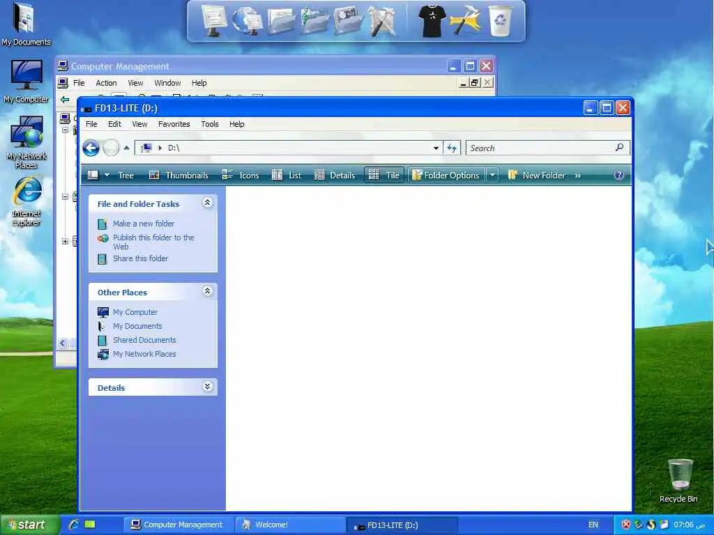Viewport: 714px width, 535px height.
Task: Switch to Welcome! taskbar button
Action: 289,525
